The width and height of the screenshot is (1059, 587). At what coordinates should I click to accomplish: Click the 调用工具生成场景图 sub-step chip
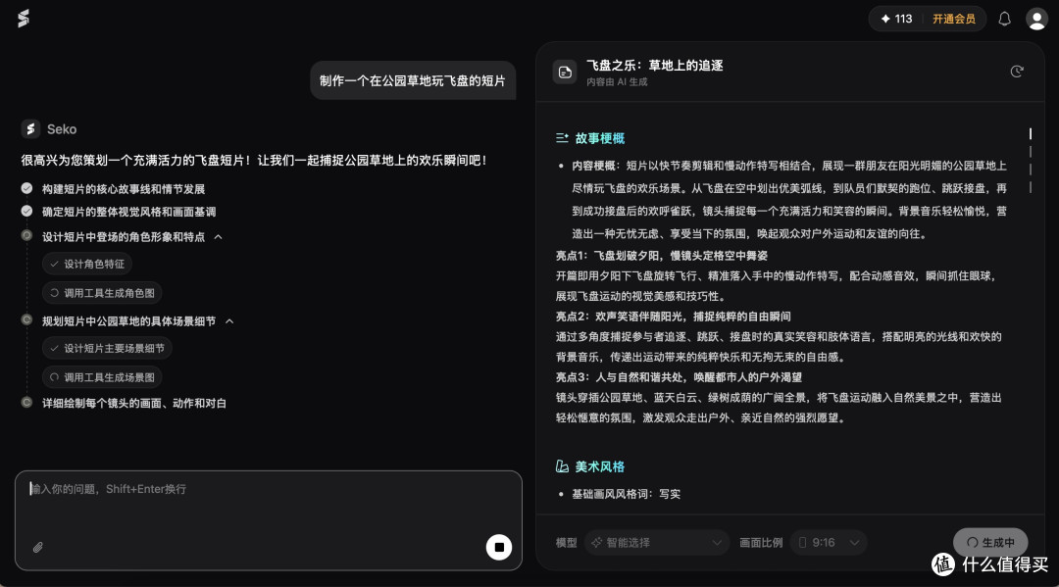(x=102, y=377)
